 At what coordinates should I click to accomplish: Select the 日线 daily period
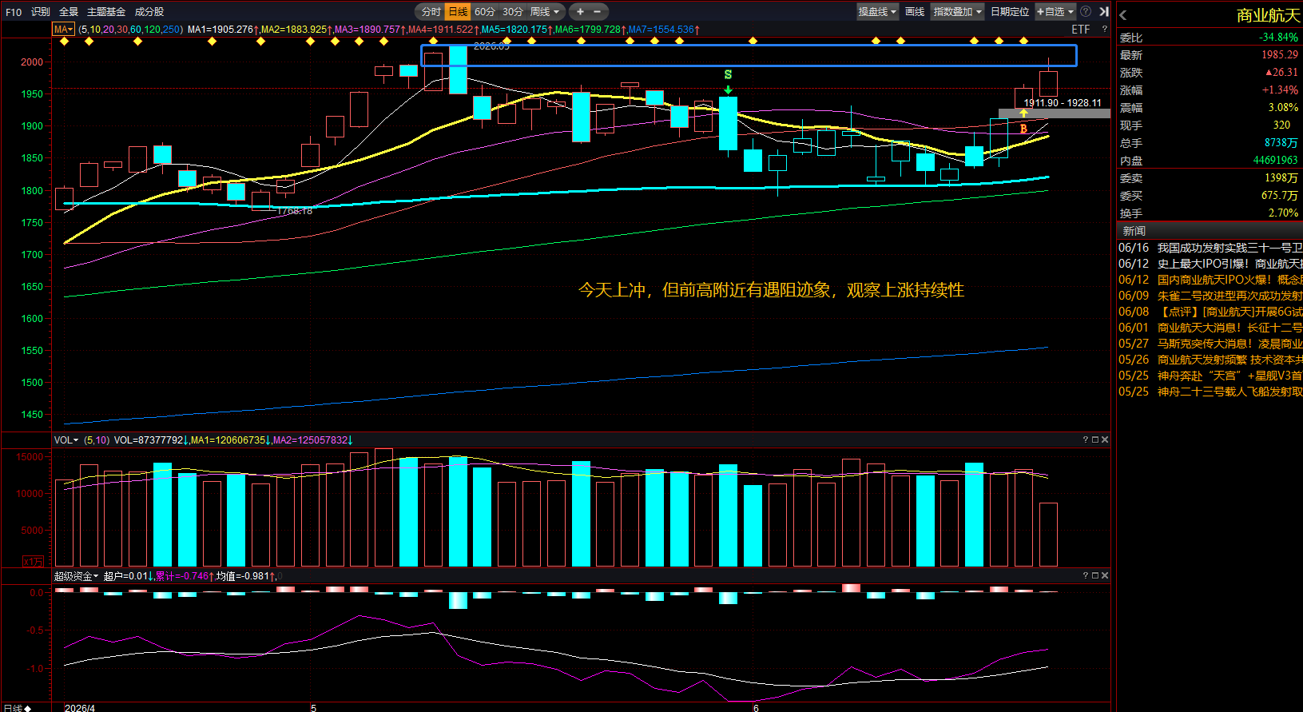pyautogui.click(x=458, y=12)
